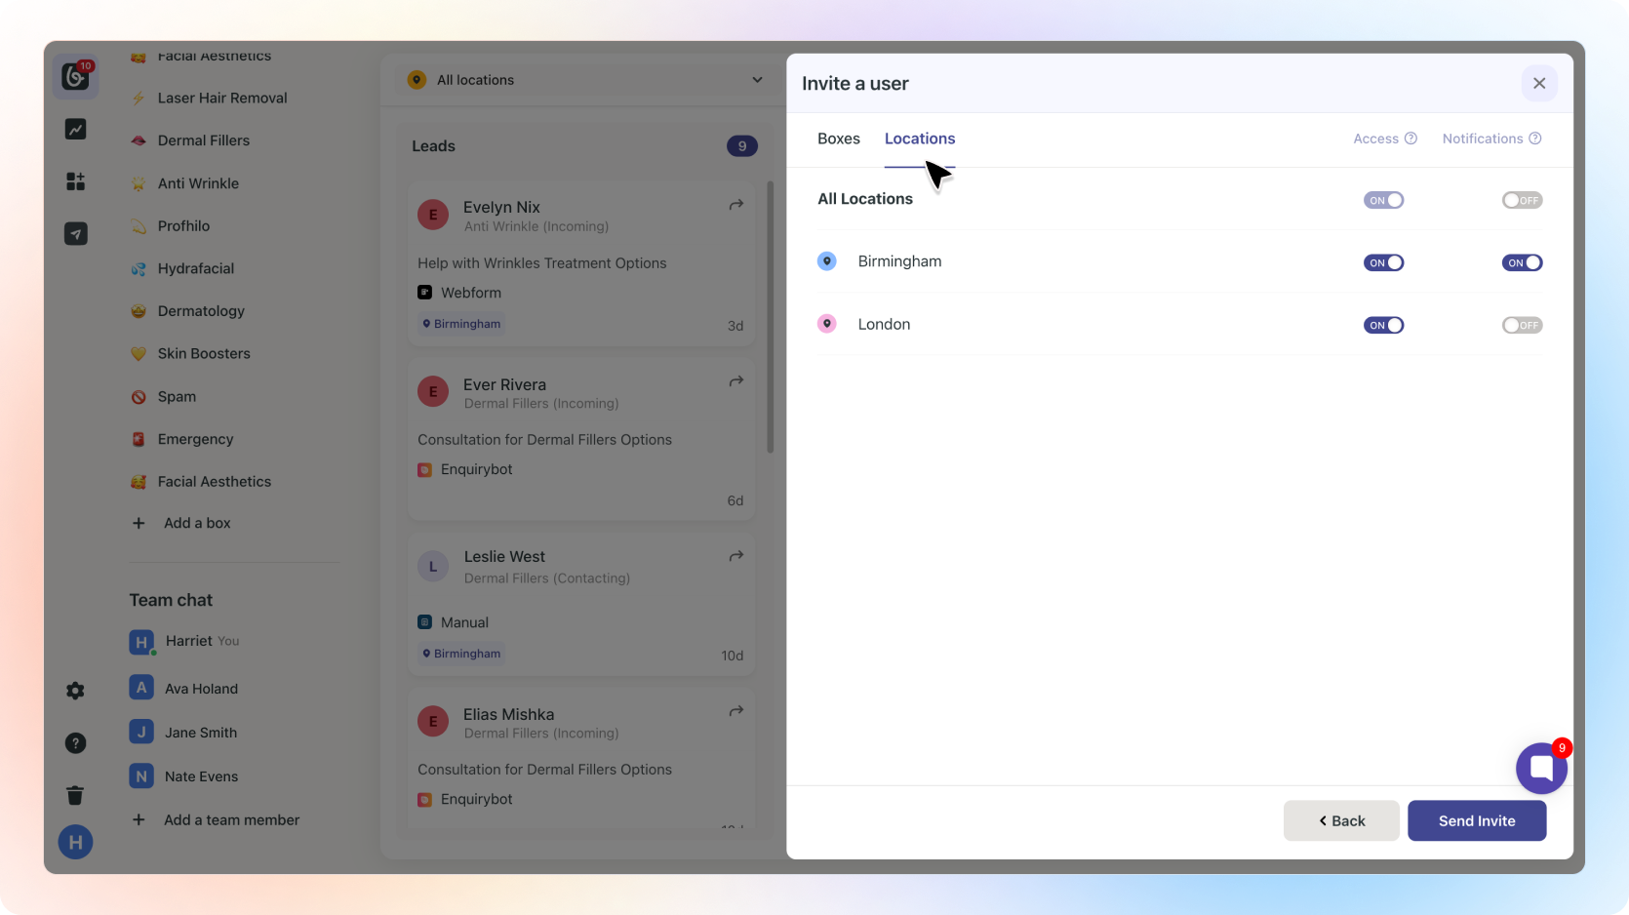Click the share arrow on Ever Rivera card
The width and height of the screenshot is (1629, 915).
(x=736, y=381)
